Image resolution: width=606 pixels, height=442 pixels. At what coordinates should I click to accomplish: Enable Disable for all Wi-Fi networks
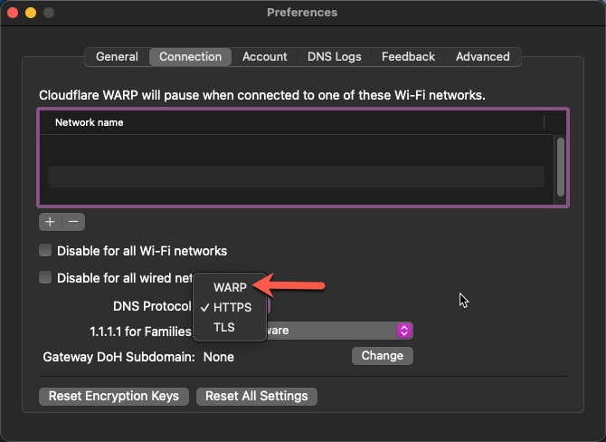pos(45,250)
